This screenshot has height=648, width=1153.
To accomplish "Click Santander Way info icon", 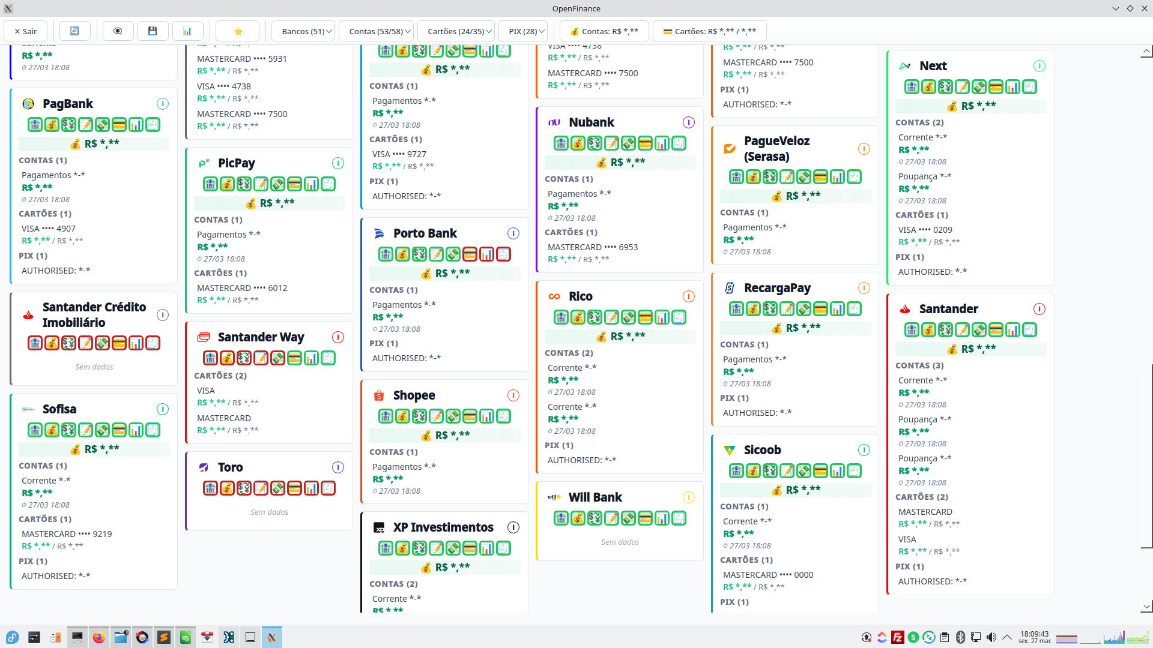I will pos(338,337).
